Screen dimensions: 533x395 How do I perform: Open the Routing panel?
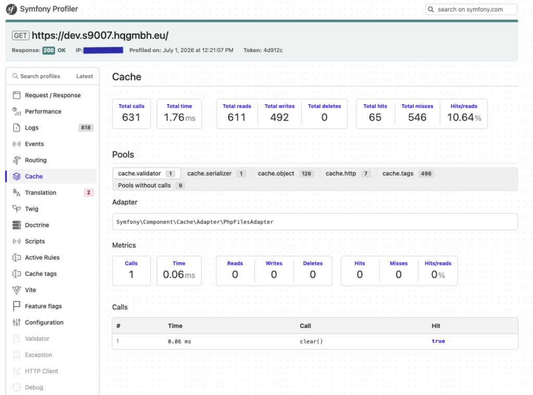click(x=53, y=160)
